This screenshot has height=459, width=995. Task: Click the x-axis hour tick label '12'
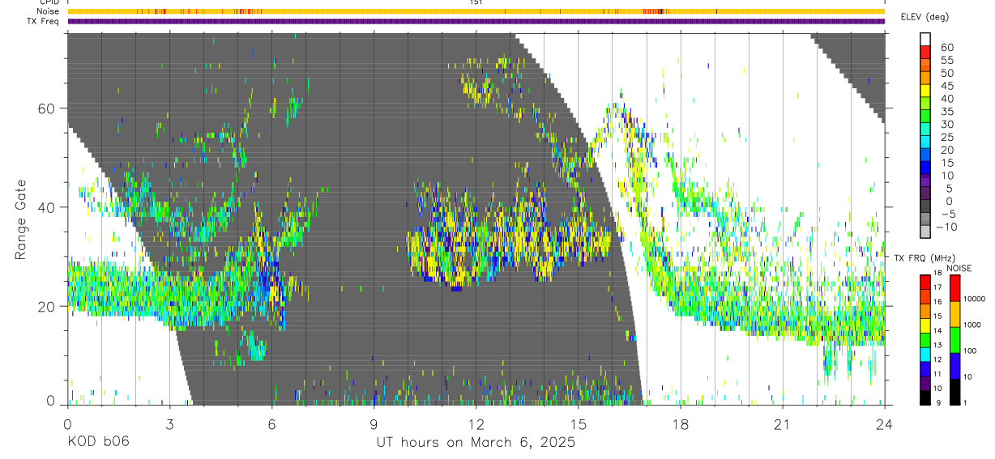click(x=476, y=424)
